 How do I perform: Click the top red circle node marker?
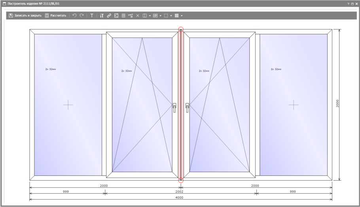click(181, 29)
